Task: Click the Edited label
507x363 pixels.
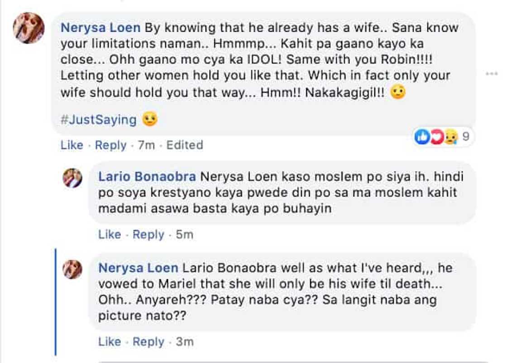Action: pyautogui.click(x=183, y=145)
